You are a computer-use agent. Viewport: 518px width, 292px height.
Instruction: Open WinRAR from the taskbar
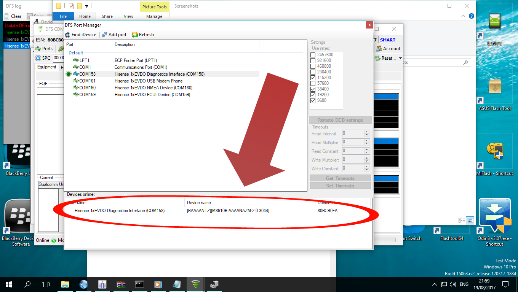tap(121, 284)
